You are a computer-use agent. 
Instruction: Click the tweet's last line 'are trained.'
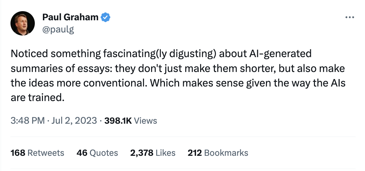pyautogui.click(x=37, y=98)
